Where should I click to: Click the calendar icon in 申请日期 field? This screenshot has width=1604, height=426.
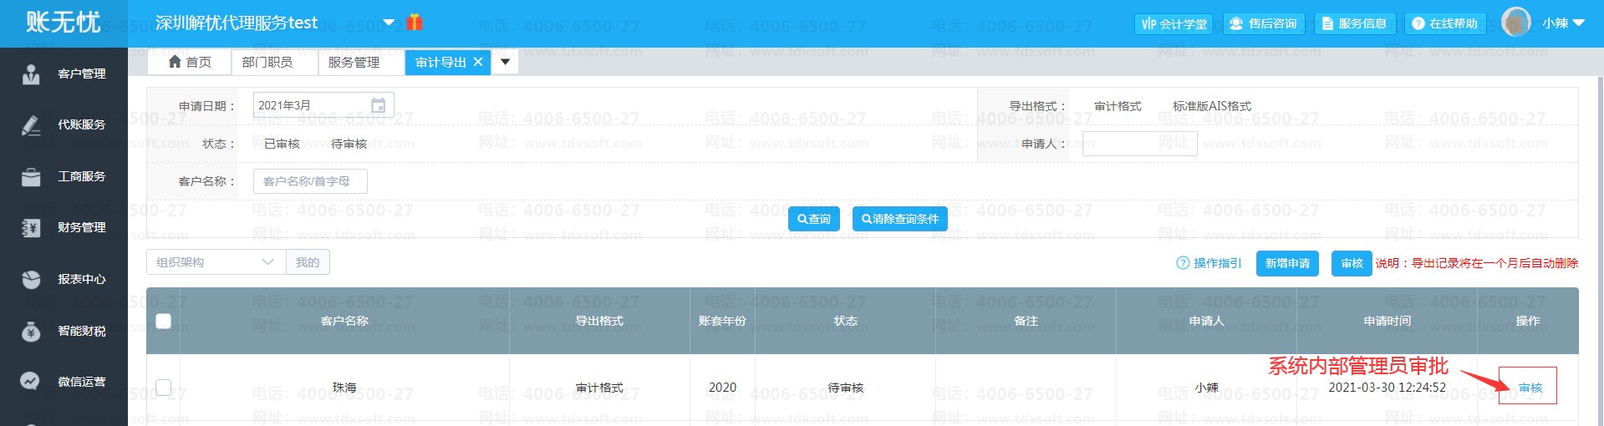click(x=378, y=106)
